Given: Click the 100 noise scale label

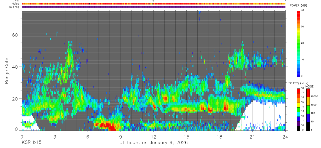Looking at the screenshot, I should (313, 113).
